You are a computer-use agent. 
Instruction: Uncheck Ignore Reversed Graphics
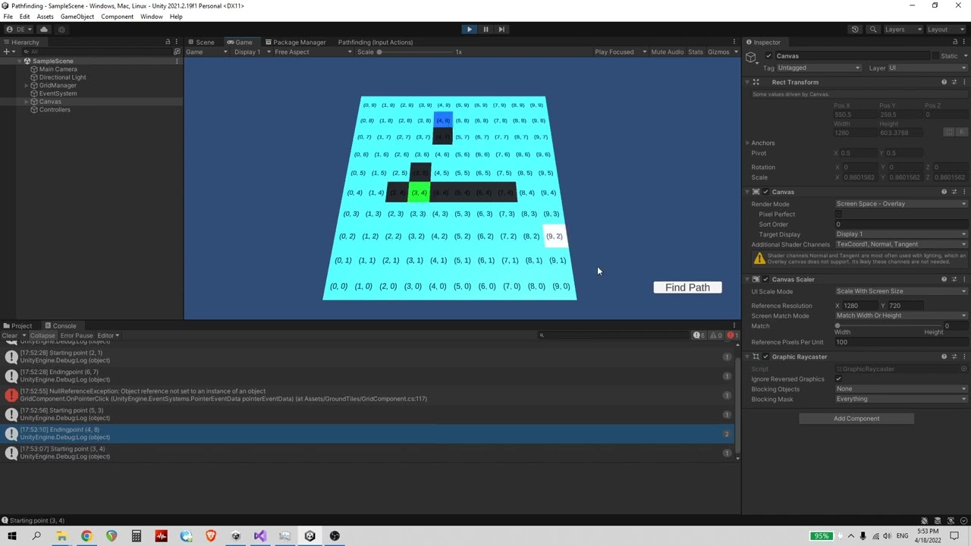[x=838, y=379]
